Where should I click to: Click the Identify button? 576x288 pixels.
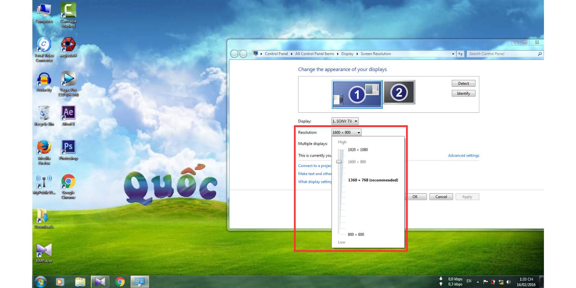click(x=464, y=93)
